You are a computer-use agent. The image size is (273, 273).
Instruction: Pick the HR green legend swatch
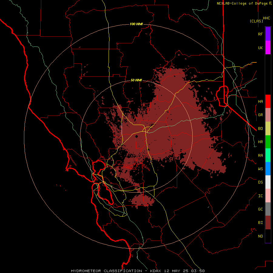(x=268, y=142)
